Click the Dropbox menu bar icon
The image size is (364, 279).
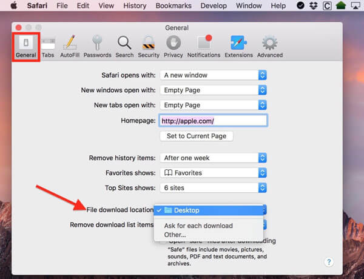click(314, 5)
